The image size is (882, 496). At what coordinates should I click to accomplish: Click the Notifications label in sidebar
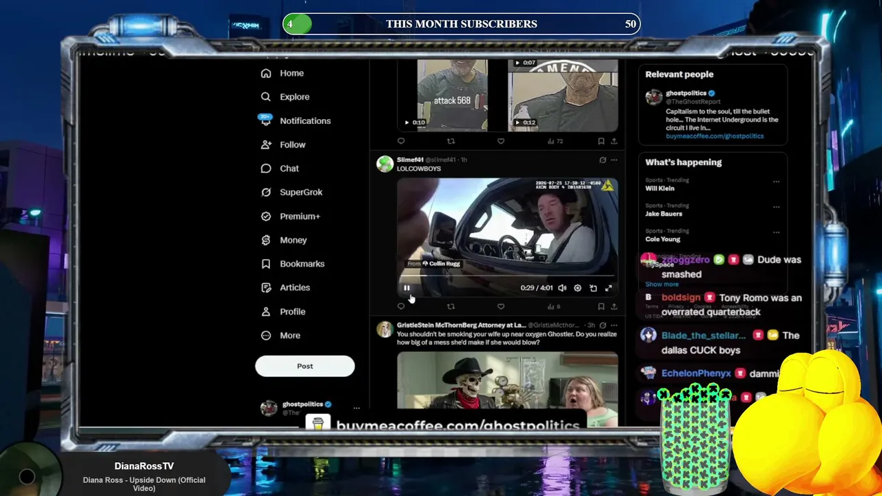(305, 121)
